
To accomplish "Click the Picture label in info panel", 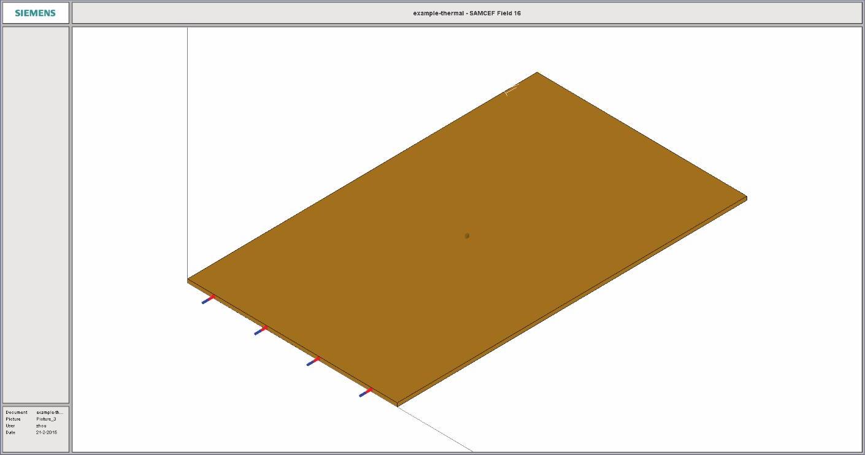I will [x=14, y=419].
